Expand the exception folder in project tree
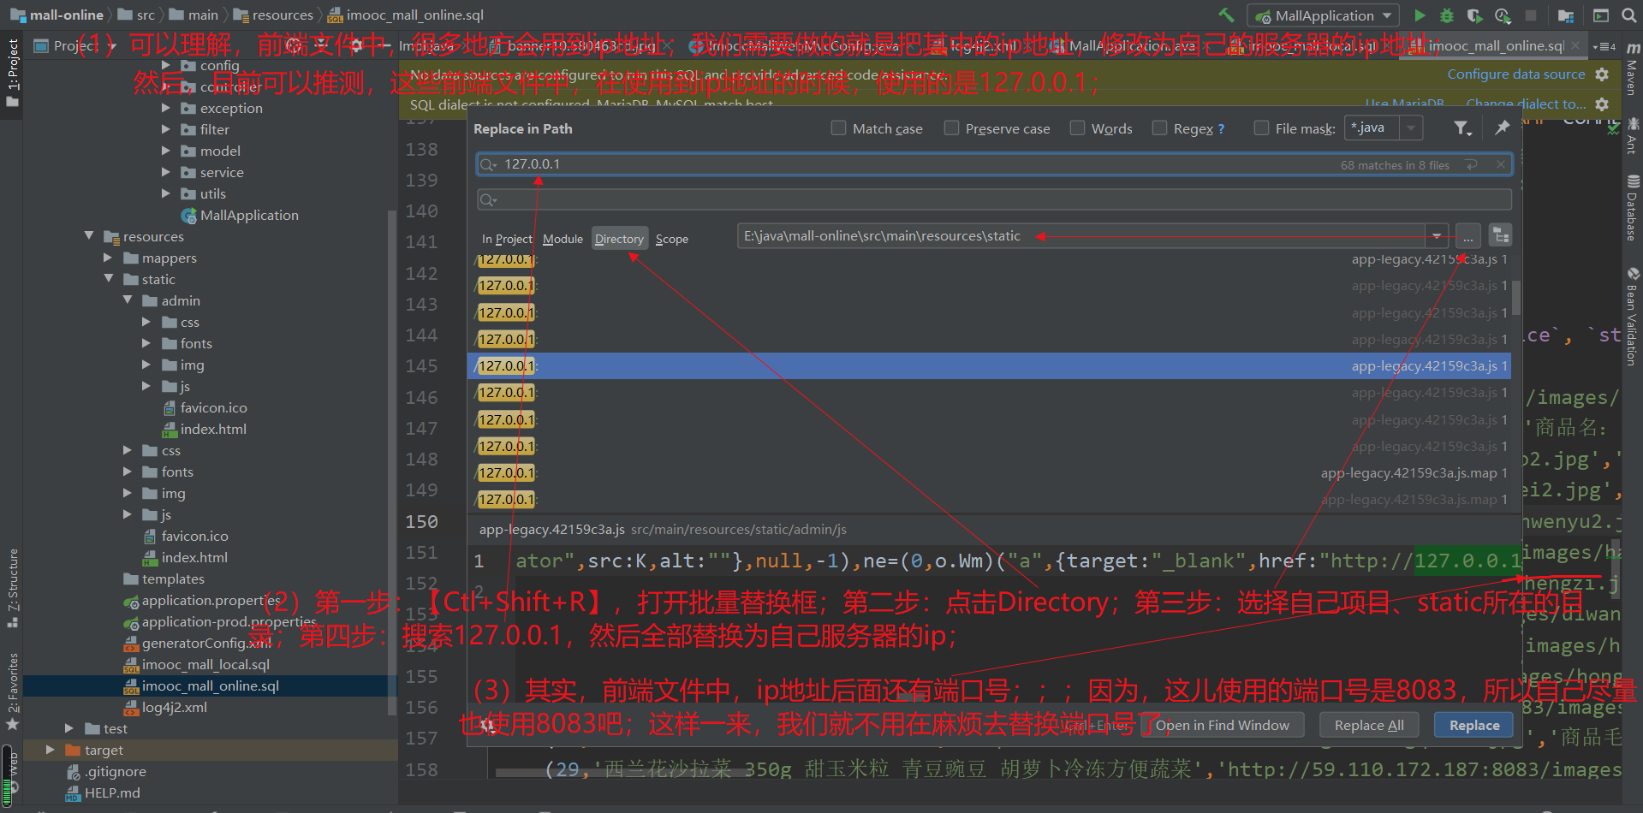1643x813 pixels. point(166,108)
